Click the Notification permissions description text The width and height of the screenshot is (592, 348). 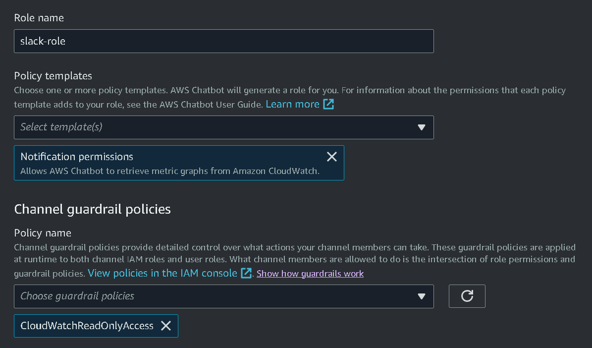click(x=169, y=172)
